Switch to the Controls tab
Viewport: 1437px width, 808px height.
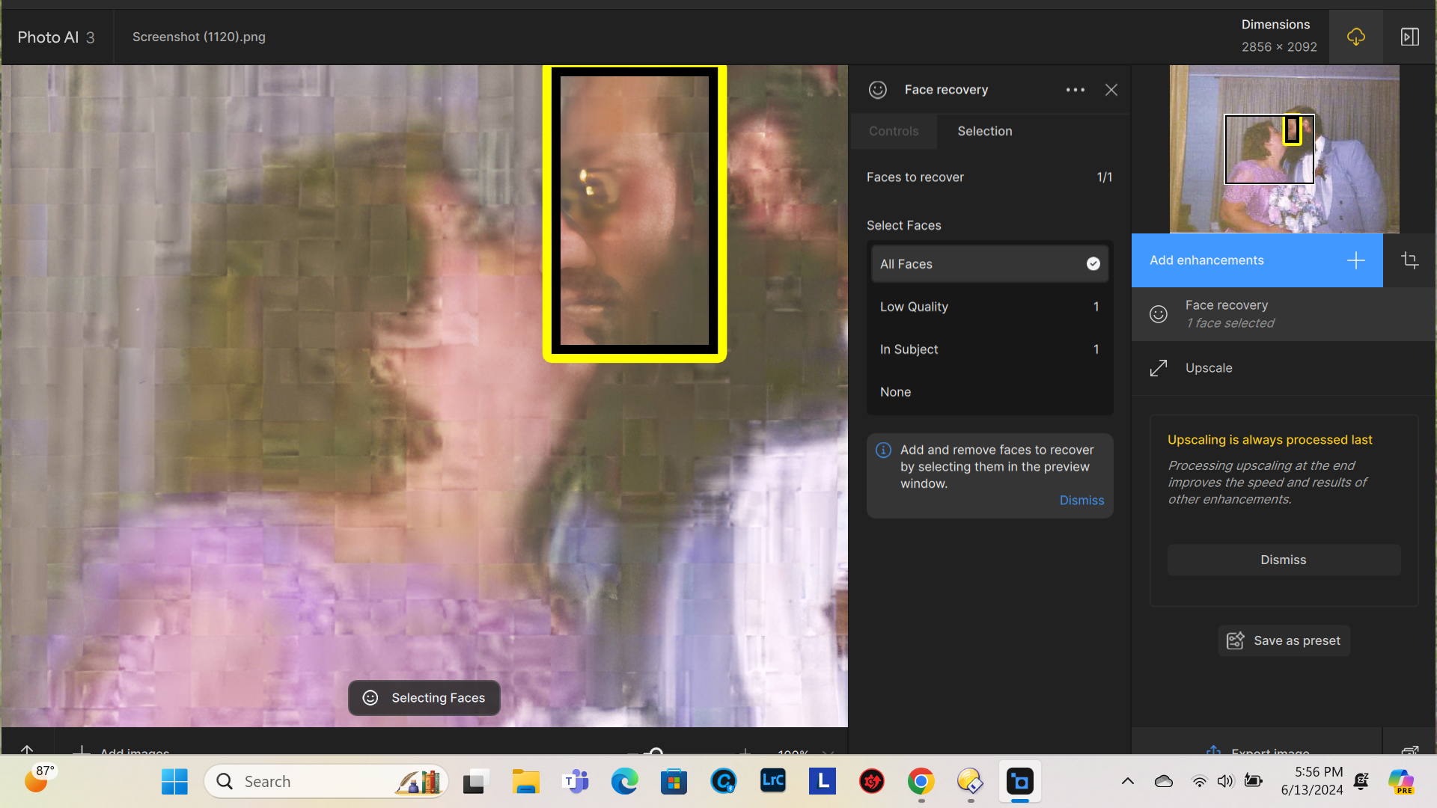893,131
